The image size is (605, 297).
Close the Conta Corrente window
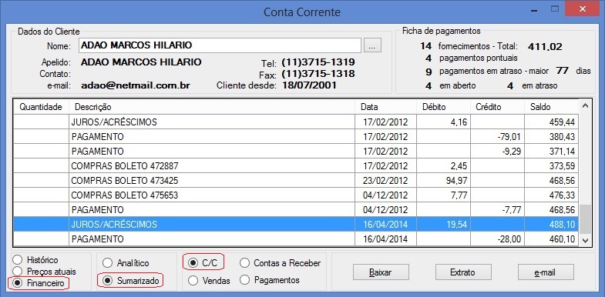pyautogui.click(x=583, y=8)
